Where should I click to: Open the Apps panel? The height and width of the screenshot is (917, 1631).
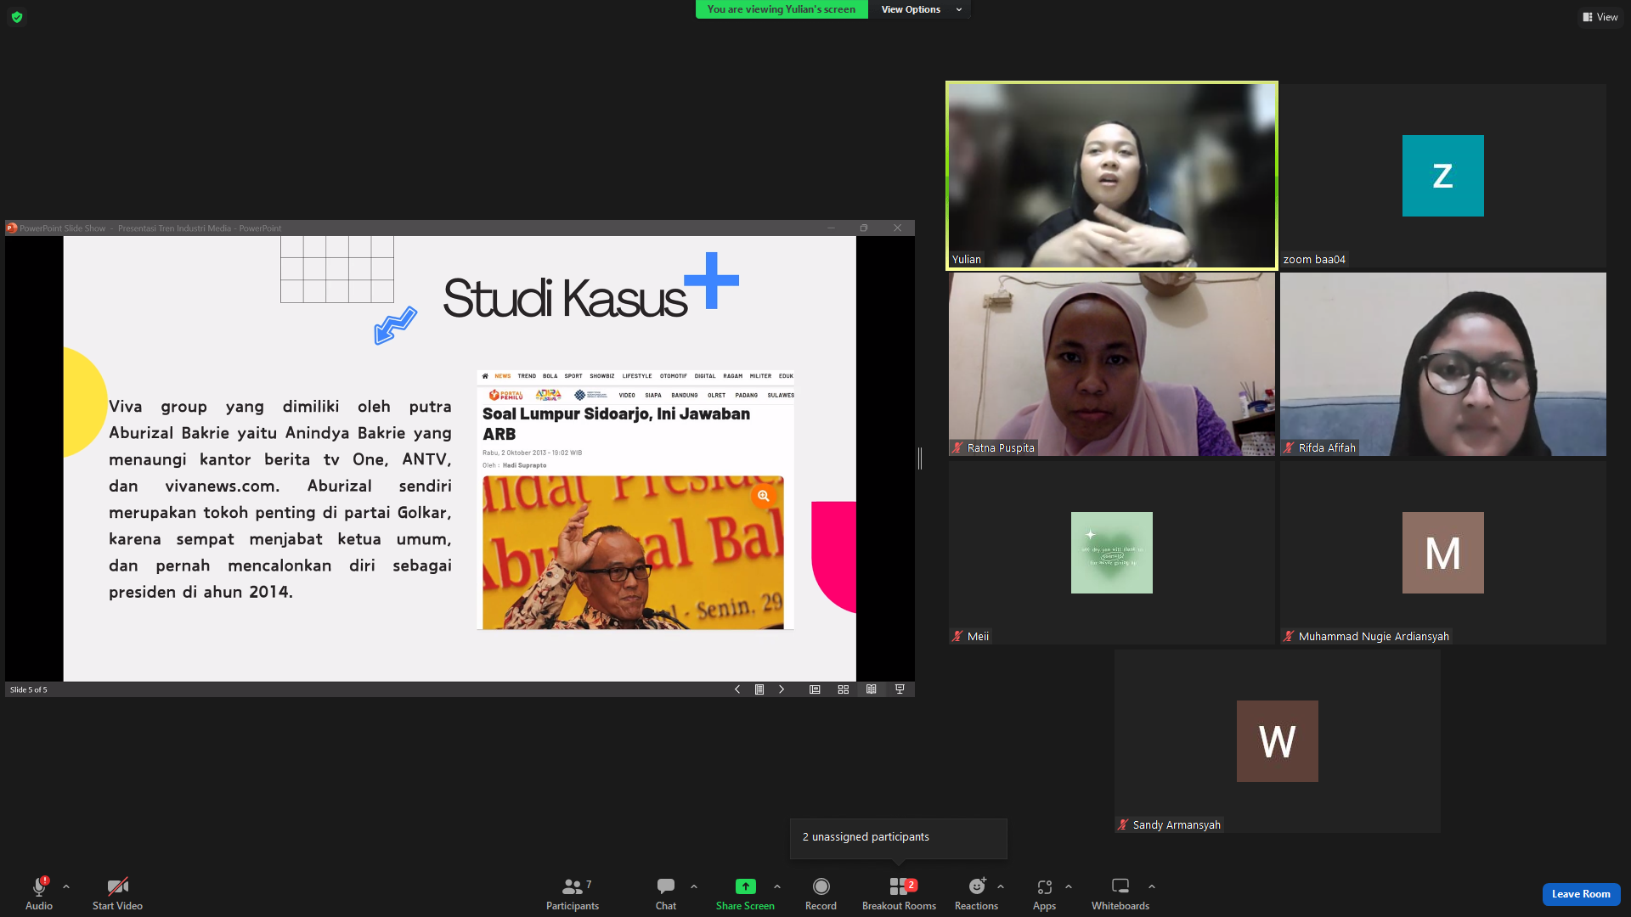(x=1044, y=893)
